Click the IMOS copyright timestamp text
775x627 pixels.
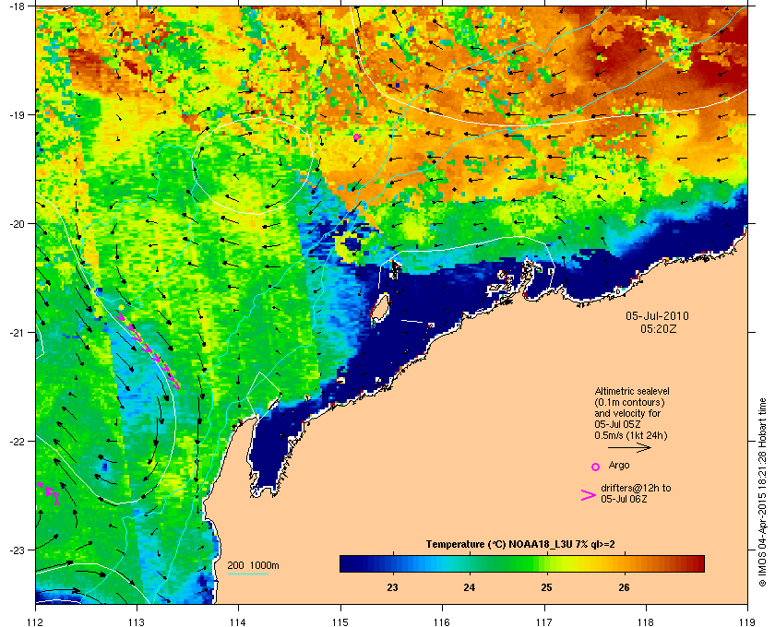[x=762, y=493]
